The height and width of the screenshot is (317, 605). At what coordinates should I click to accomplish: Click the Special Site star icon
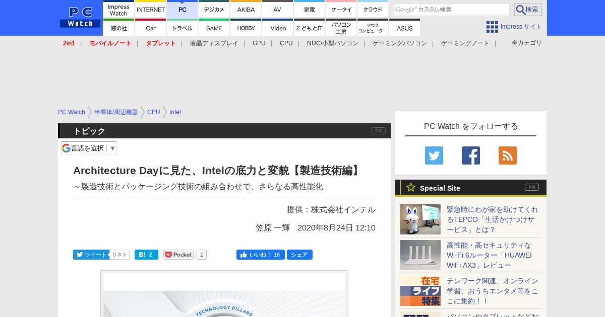click(411, 187)
